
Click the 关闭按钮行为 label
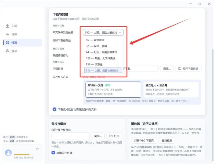point(60,56)
